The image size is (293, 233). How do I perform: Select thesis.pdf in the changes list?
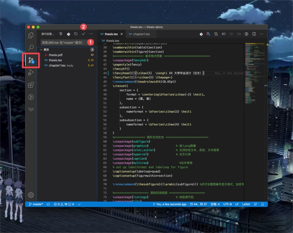coord(67,55)
